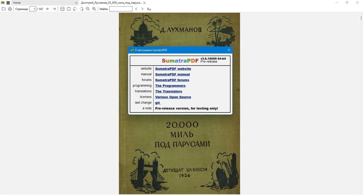Open the hamburger main menu

pos(8,3)
